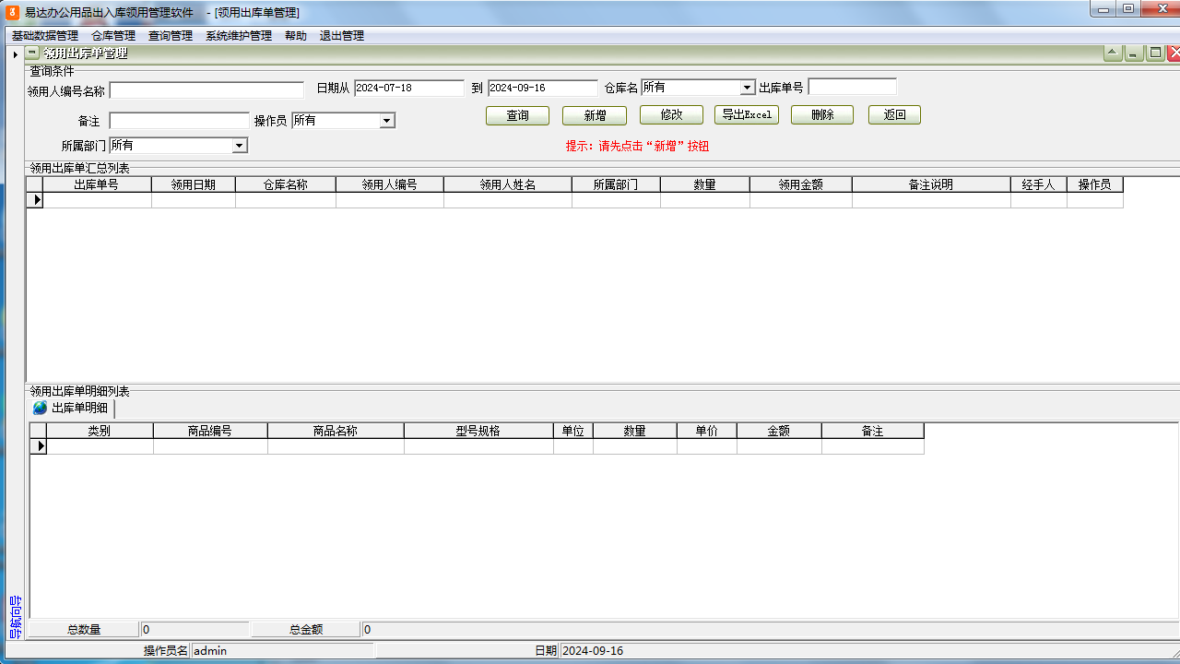The height and width of the screenshot is (664, 1180).
Task: Expand the 操作员 dropdown
Action: tap(387, 121)
